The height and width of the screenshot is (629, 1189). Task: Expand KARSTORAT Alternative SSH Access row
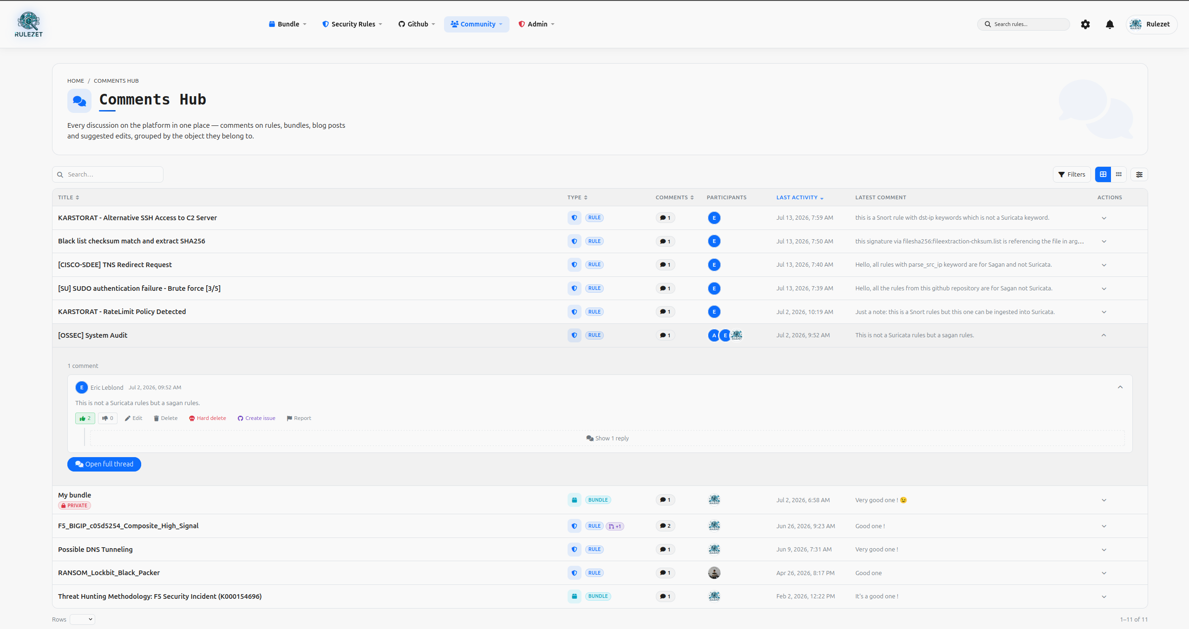pyautogui.click(x=1104, y=218)
